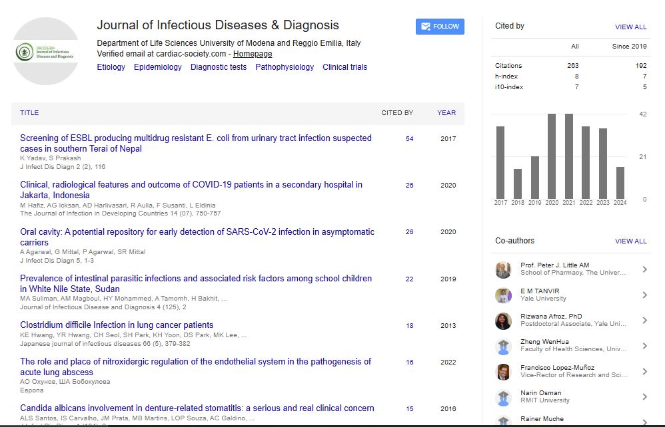Open co-author Rainer Muche name
665x427 pixels.
click(542, 418)
